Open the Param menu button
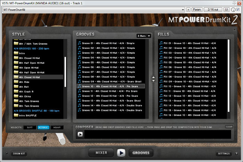 click(197, 10)
